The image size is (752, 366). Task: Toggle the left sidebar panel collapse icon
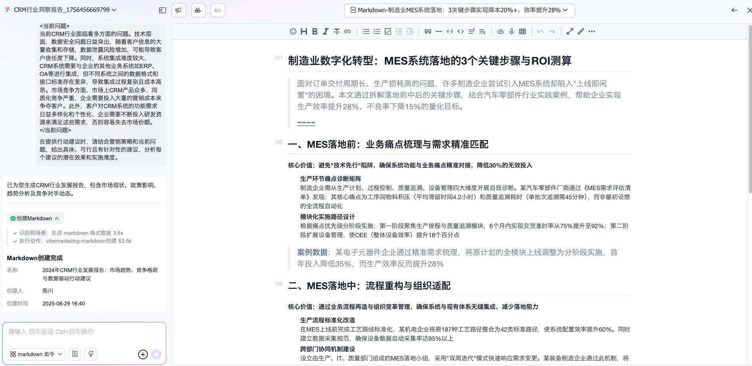click(x=163, y=10)
